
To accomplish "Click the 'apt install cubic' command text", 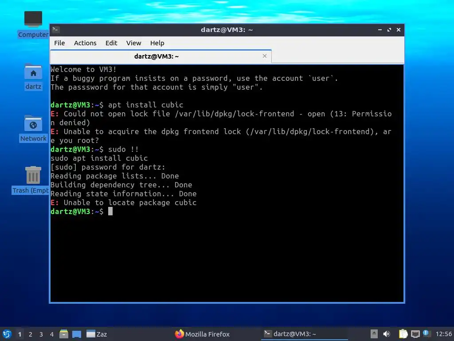I will 145,105.
